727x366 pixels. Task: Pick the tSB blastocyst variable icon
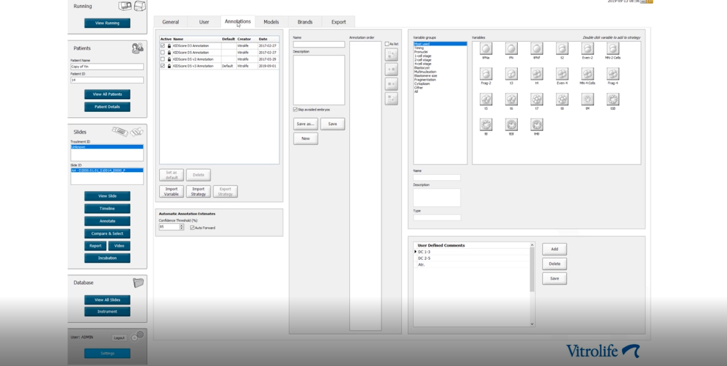613,99
